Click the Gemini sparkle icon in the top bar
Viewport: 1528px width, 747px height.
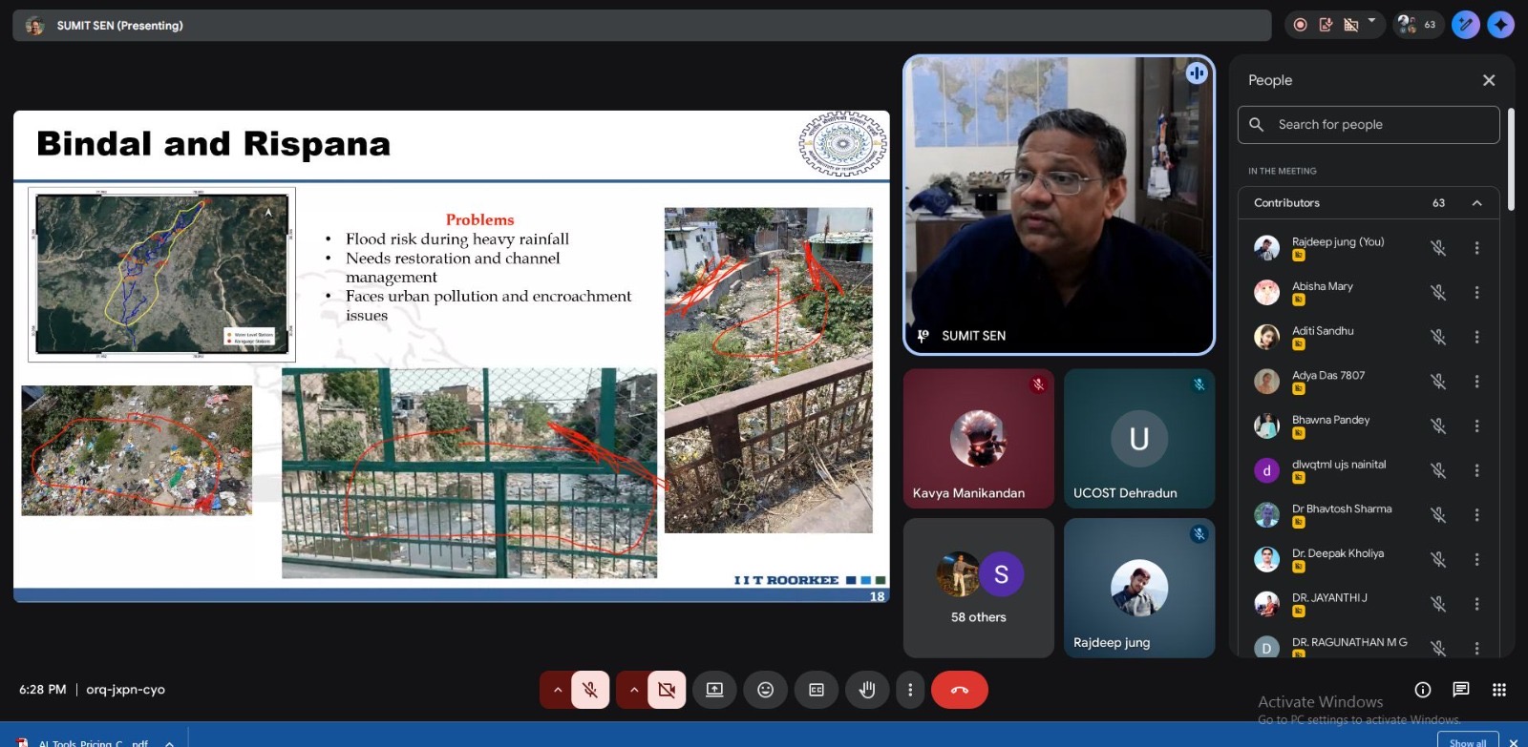click(x=1500, y=25)
